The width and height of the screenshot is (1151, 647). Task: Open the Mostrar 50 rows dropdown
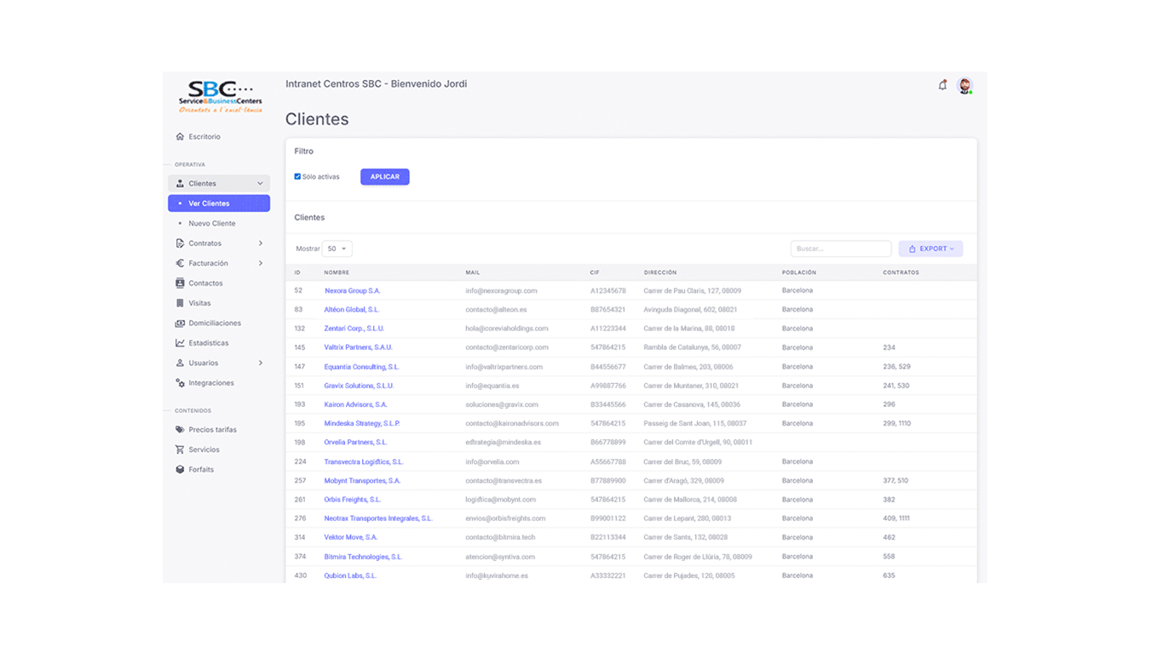(337, 249)
